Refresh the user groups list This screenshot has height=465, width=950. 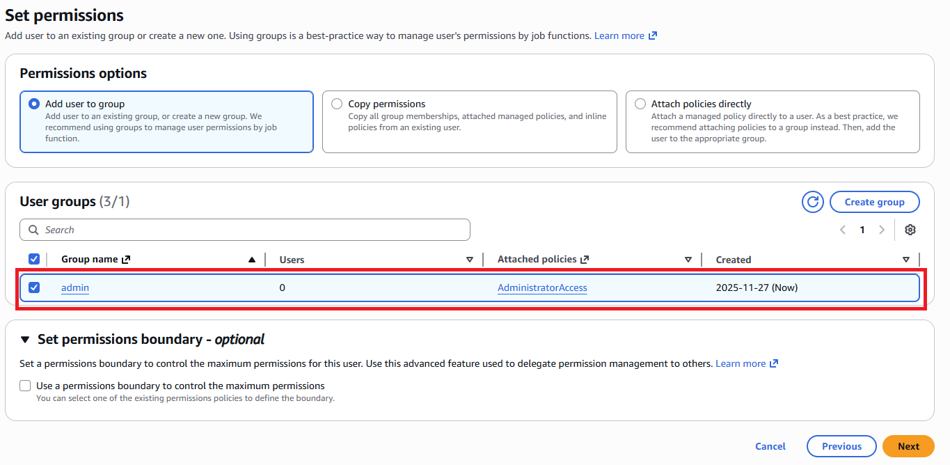[813, 202]
